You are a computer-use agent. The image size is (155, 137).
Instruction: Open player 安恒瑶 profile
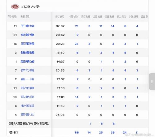coord(28,106)
